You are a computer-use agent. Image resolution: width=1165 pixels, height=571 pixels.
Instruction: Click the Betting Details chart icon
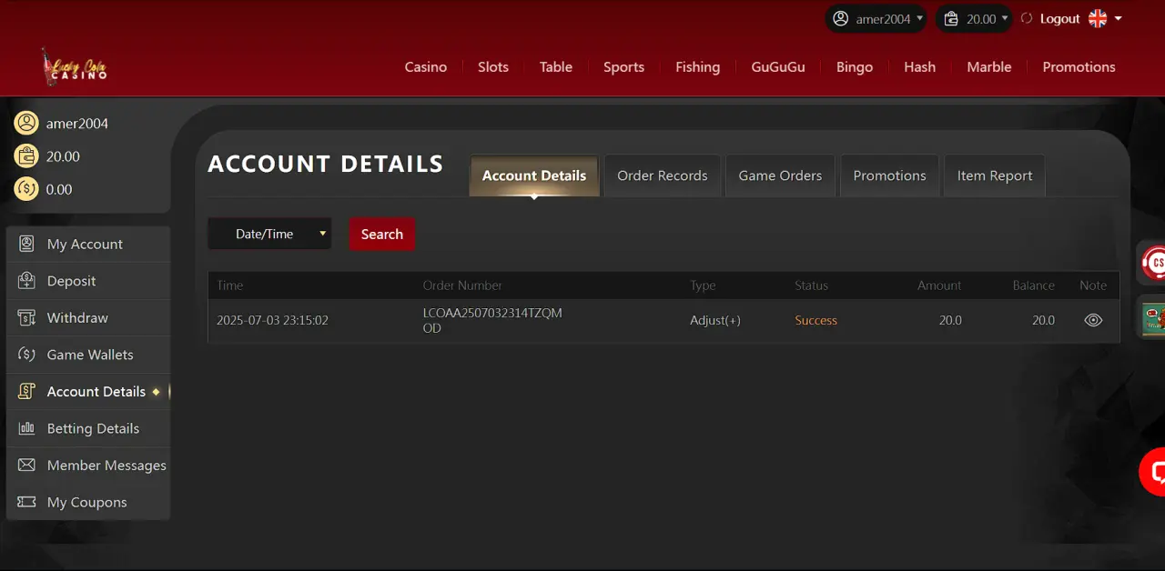tap(26, 428)
